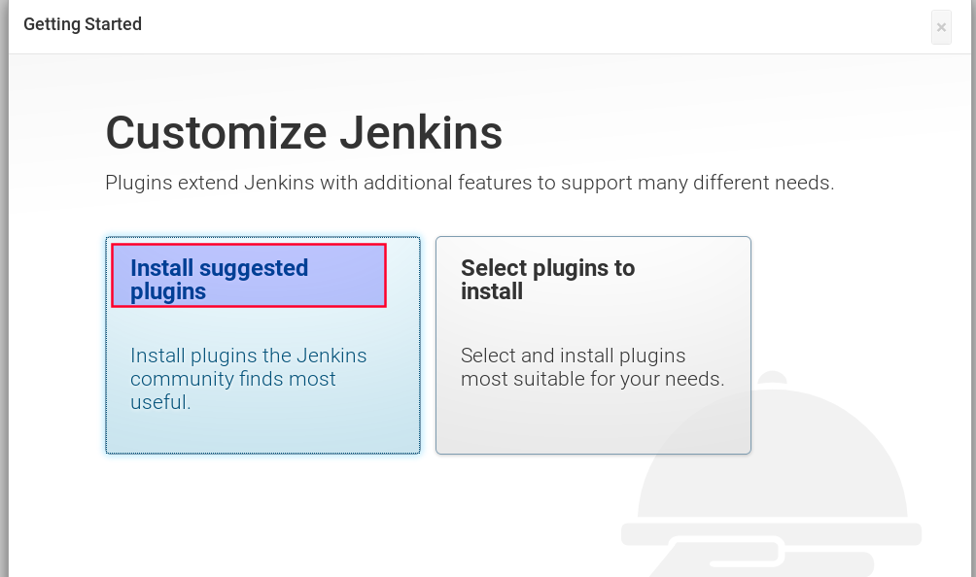Select the gray custom plugins card
Image resolution: width=976 pixels, height=577 pixels.
tap(593, 345)
